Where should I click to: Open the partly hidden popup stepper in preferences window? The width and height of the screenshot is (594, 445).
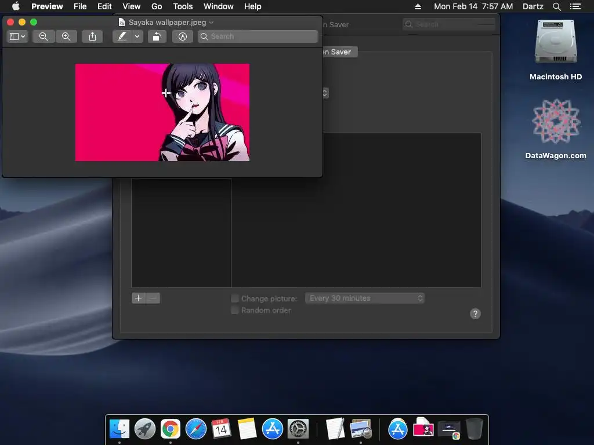point(325,93)
